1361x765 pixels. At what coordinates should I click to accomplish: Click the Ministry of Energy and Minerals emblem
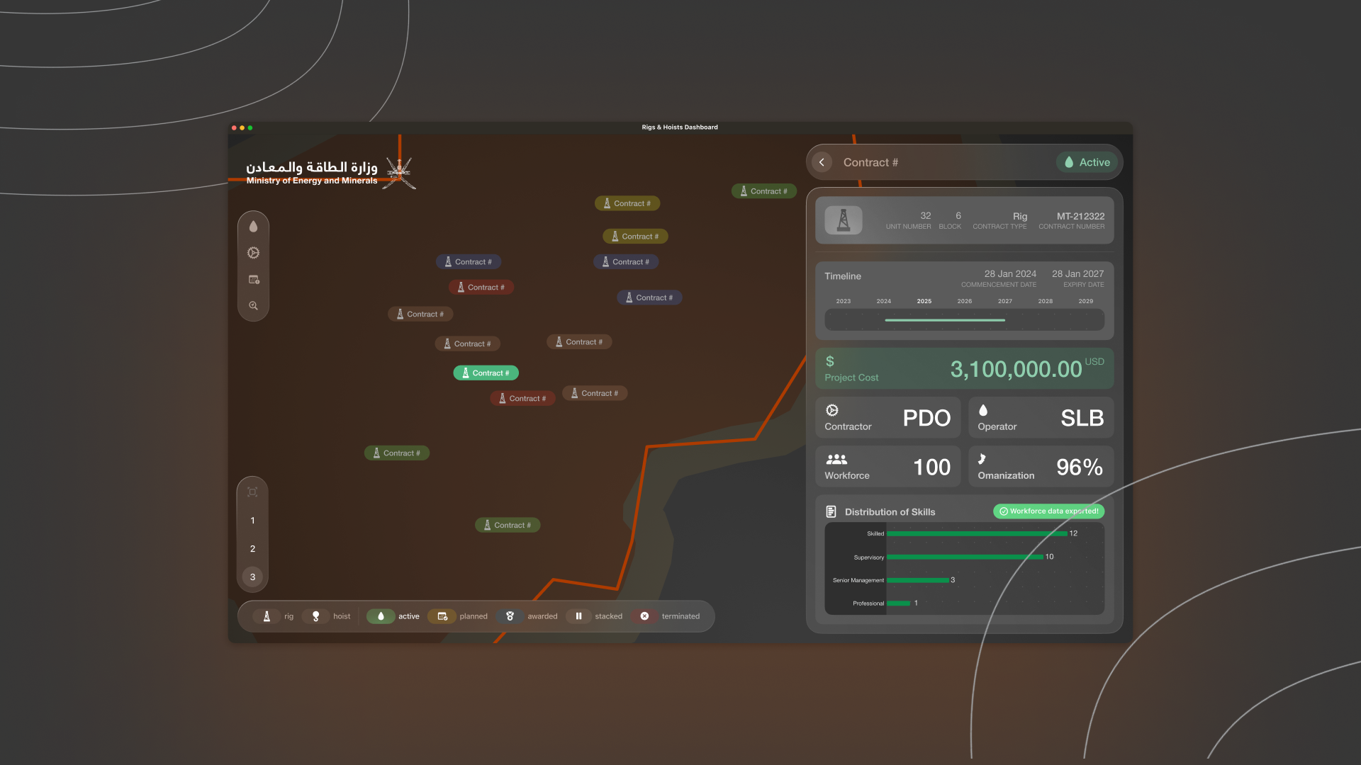[x=400, y=173]
